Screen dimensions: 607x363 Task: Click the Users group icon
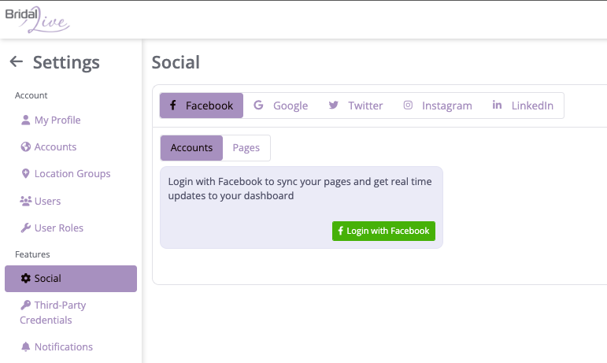click(x=25, y=201)
